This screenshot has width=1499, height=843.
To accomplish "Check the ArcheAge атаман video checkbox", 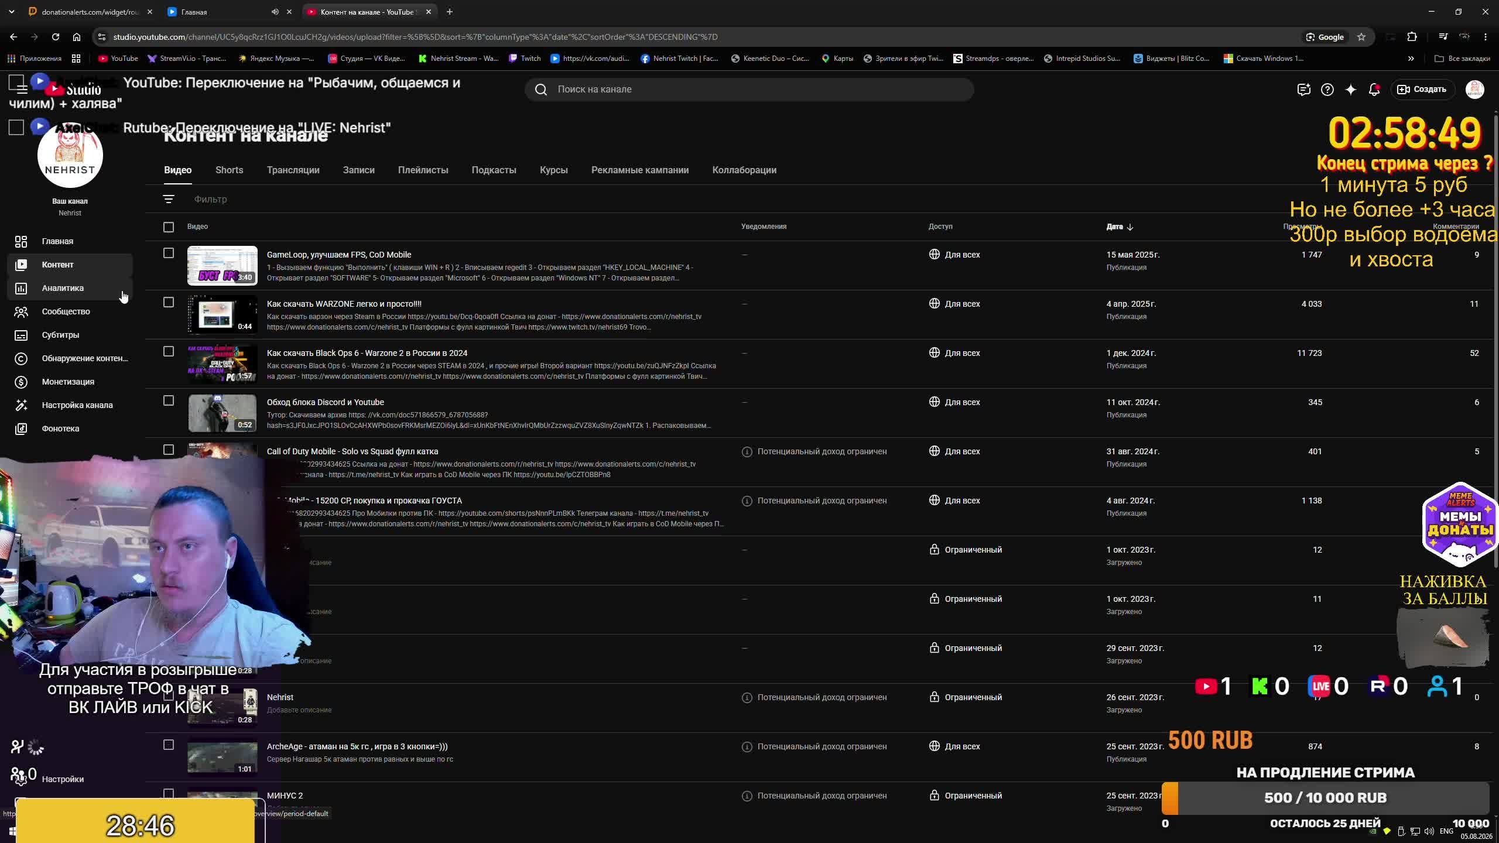I will (169, 745).
